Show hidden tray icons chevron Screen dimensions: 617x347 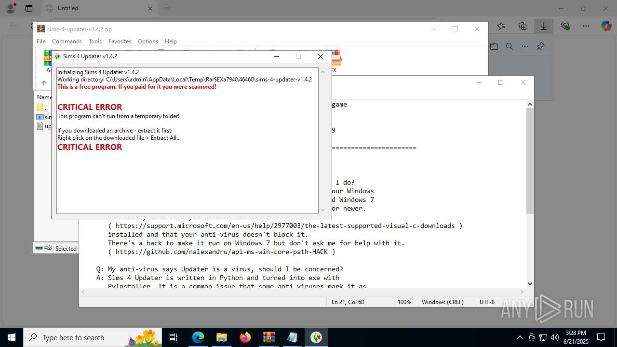(520, 337)
